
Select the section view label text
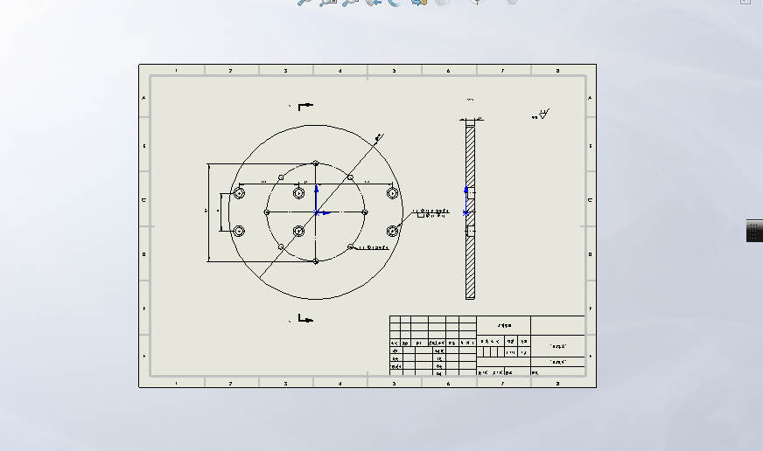(x=470, y=99)
